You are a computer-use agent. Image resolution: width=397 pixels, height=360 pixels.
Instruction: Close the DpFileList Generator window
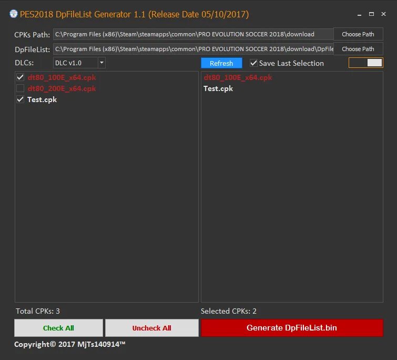[x=383, y=14]
